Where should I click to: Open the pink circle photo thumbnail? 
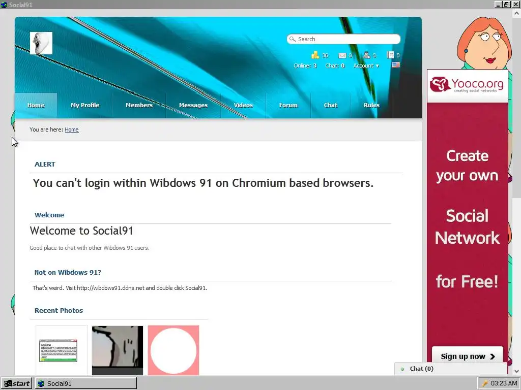point(173,350)
